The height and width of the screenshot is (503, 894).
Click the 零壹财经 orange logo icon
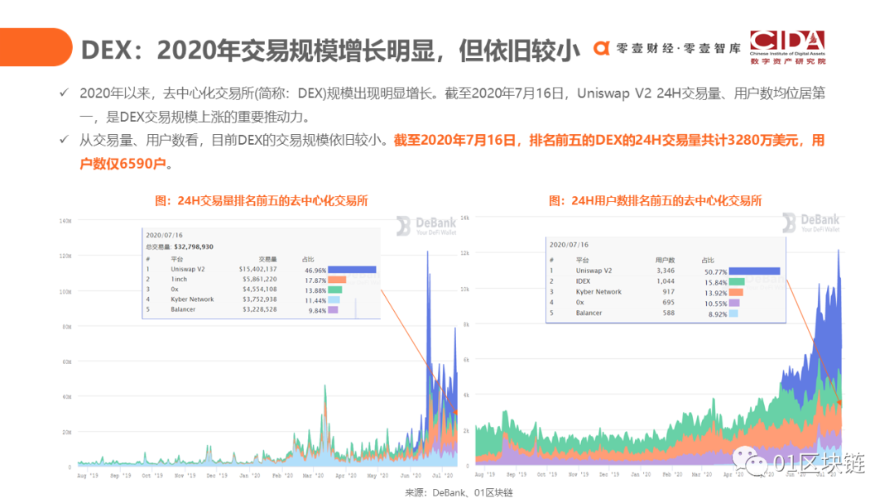(601, 49)
